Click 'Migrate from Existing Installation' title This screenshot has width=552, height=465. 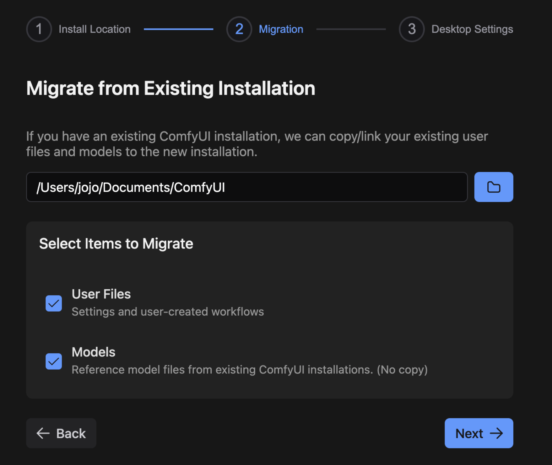pyautogui.click(x=171, y=88)
